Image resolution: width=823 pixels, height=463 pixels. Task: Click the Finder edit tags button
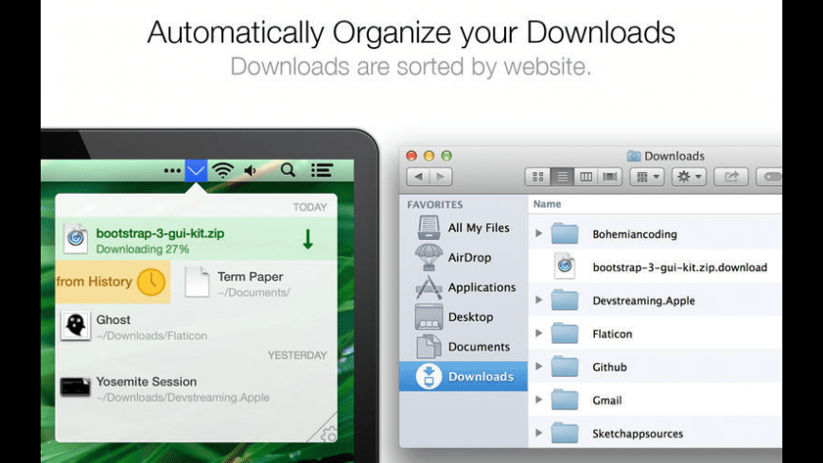[769, 177]
